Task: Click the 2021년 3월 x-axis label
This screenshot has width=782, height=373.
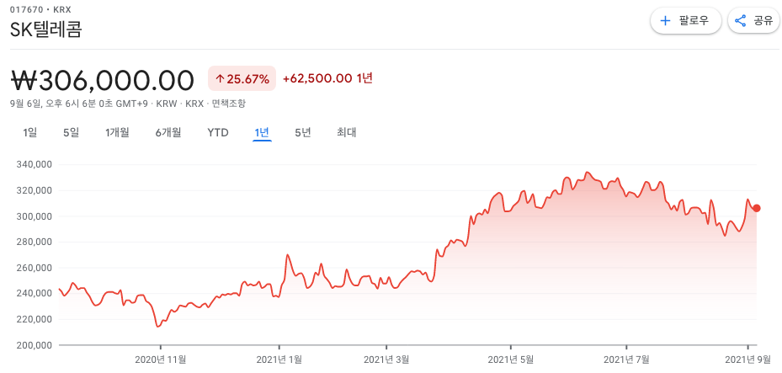Action: [386, 359]
